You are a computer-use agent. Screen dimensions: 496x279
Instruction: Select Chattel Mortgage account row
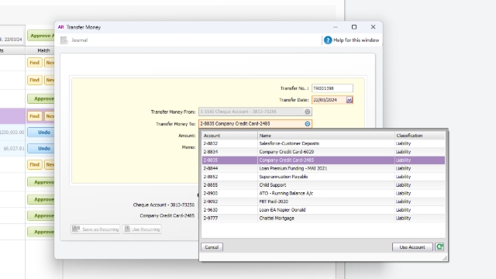pyautogui.click(x=323, y=219)
